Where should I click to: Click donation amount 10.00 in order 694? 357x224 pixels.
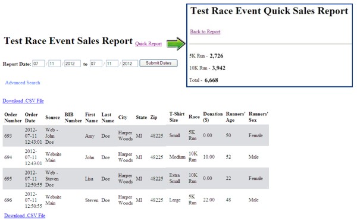[x=209, y=157]
